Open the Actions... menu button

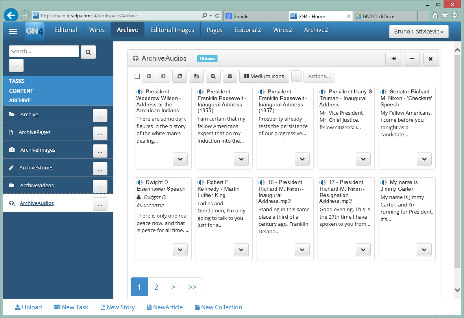tap(319, 76)
